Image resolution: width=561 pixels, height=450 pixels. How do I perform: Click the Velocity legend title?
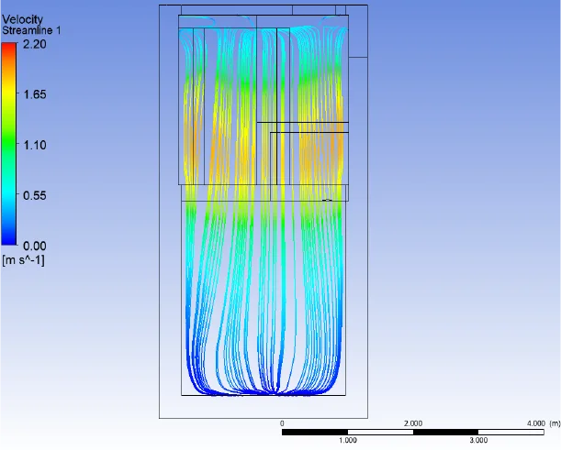click(x=23, y=19)
